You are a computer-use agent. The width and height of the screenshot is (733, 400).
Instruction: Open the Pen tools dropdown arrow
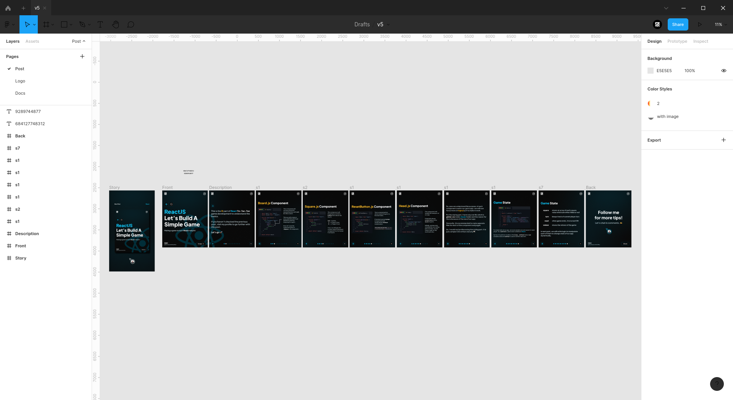click(89, 24)
